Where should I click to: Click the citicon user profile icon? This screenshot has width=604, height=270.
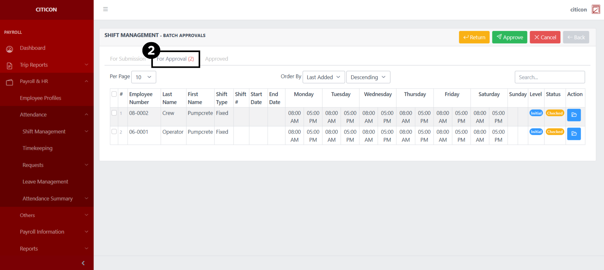[595, 10]
